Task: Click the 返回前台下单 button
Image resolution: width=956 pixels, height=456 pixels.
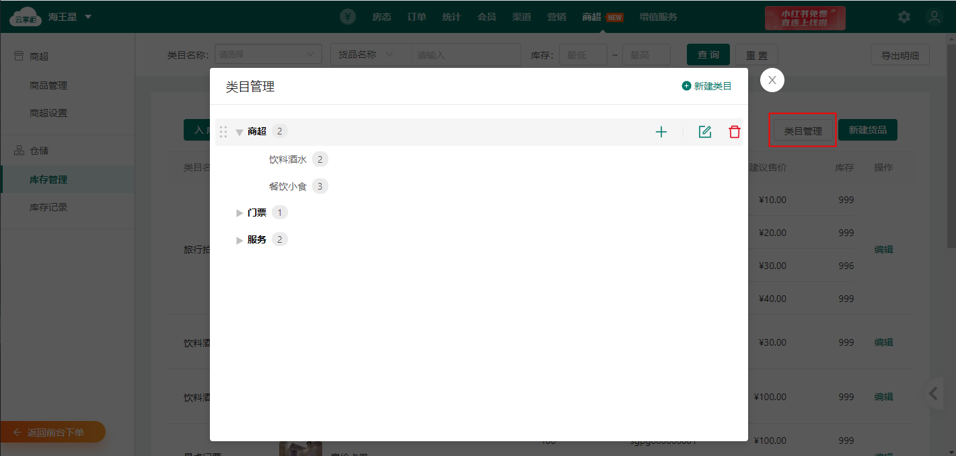Action: click(x=53, y=432)
